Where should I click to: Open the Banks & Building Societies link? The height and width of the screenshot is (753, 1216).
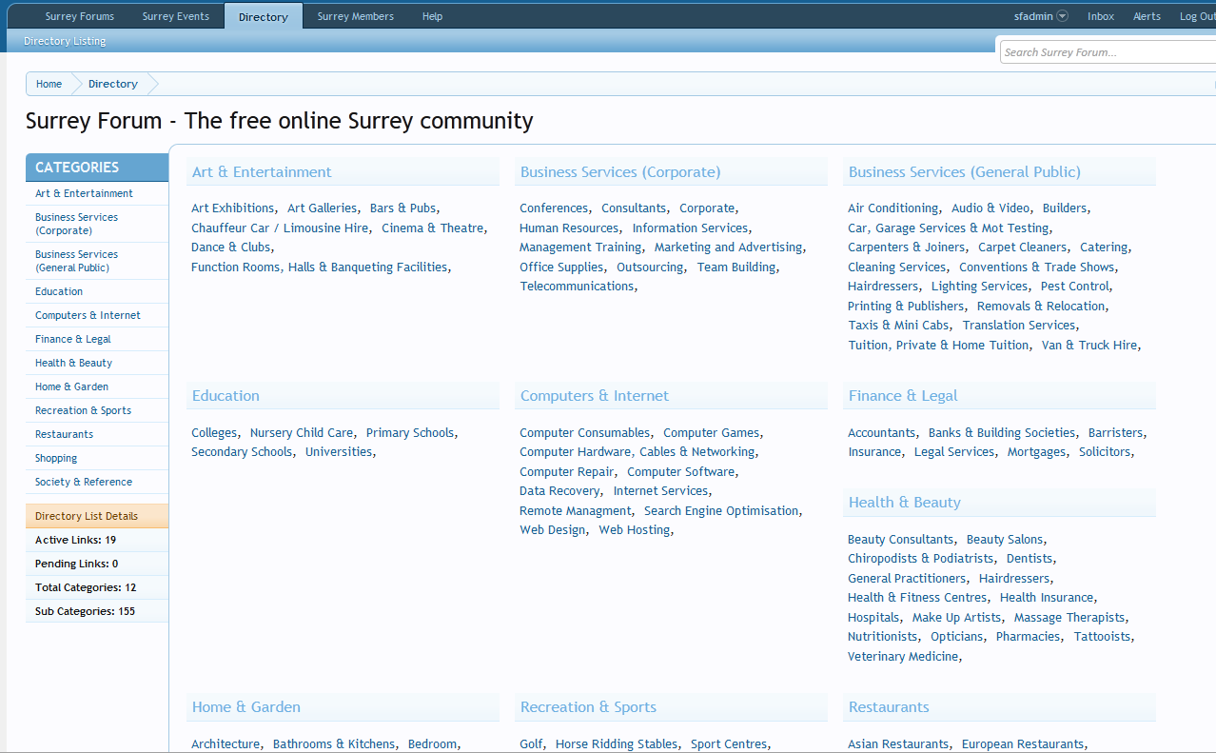(1001, 433)
